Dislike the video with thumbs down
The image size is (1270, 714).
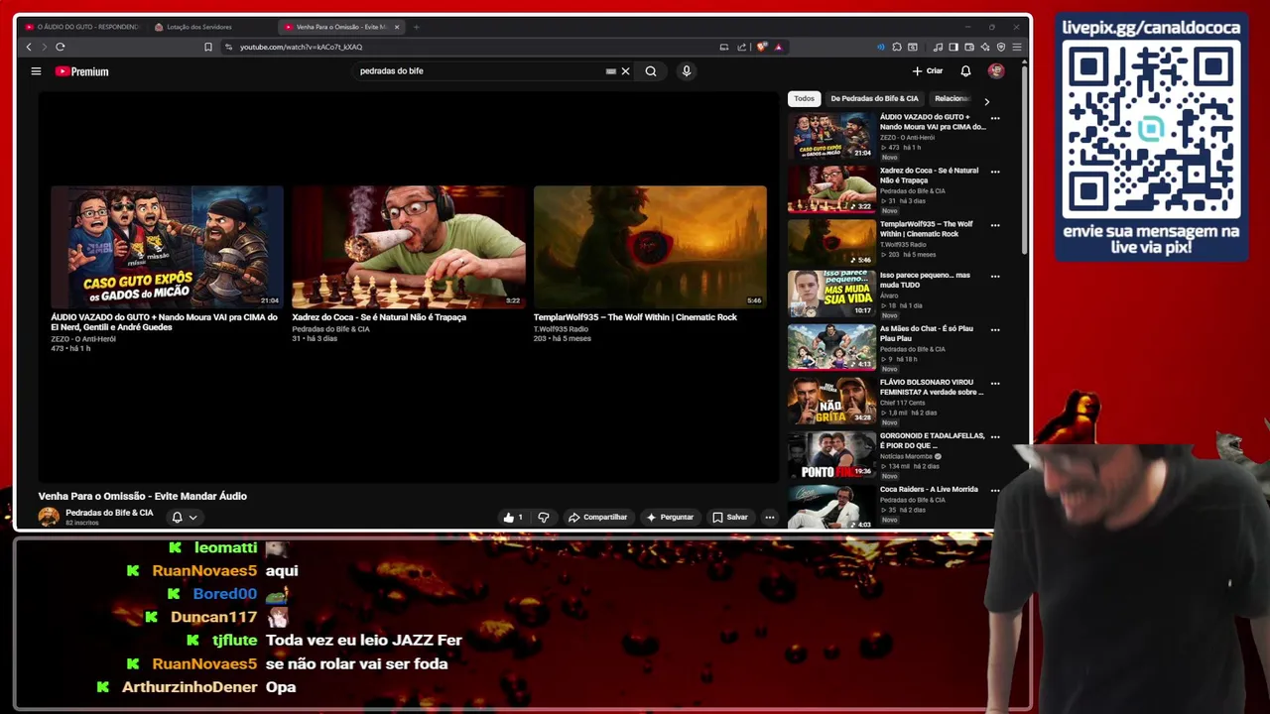(x=543, y=517)
